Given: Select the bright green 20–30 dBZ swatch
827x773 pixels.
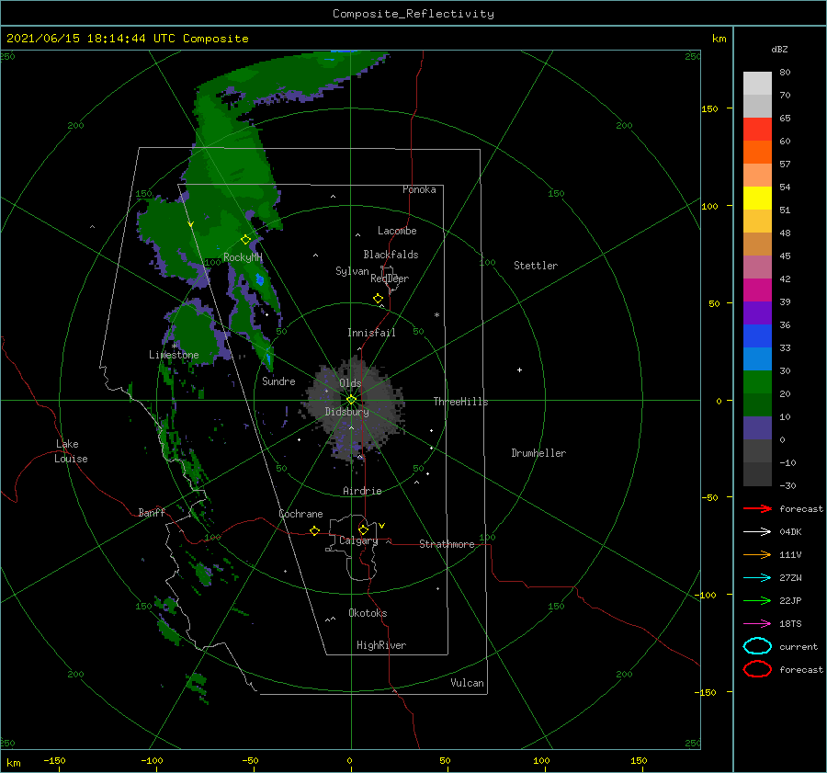Looking at the screenshot, I should tap(757, 382).
